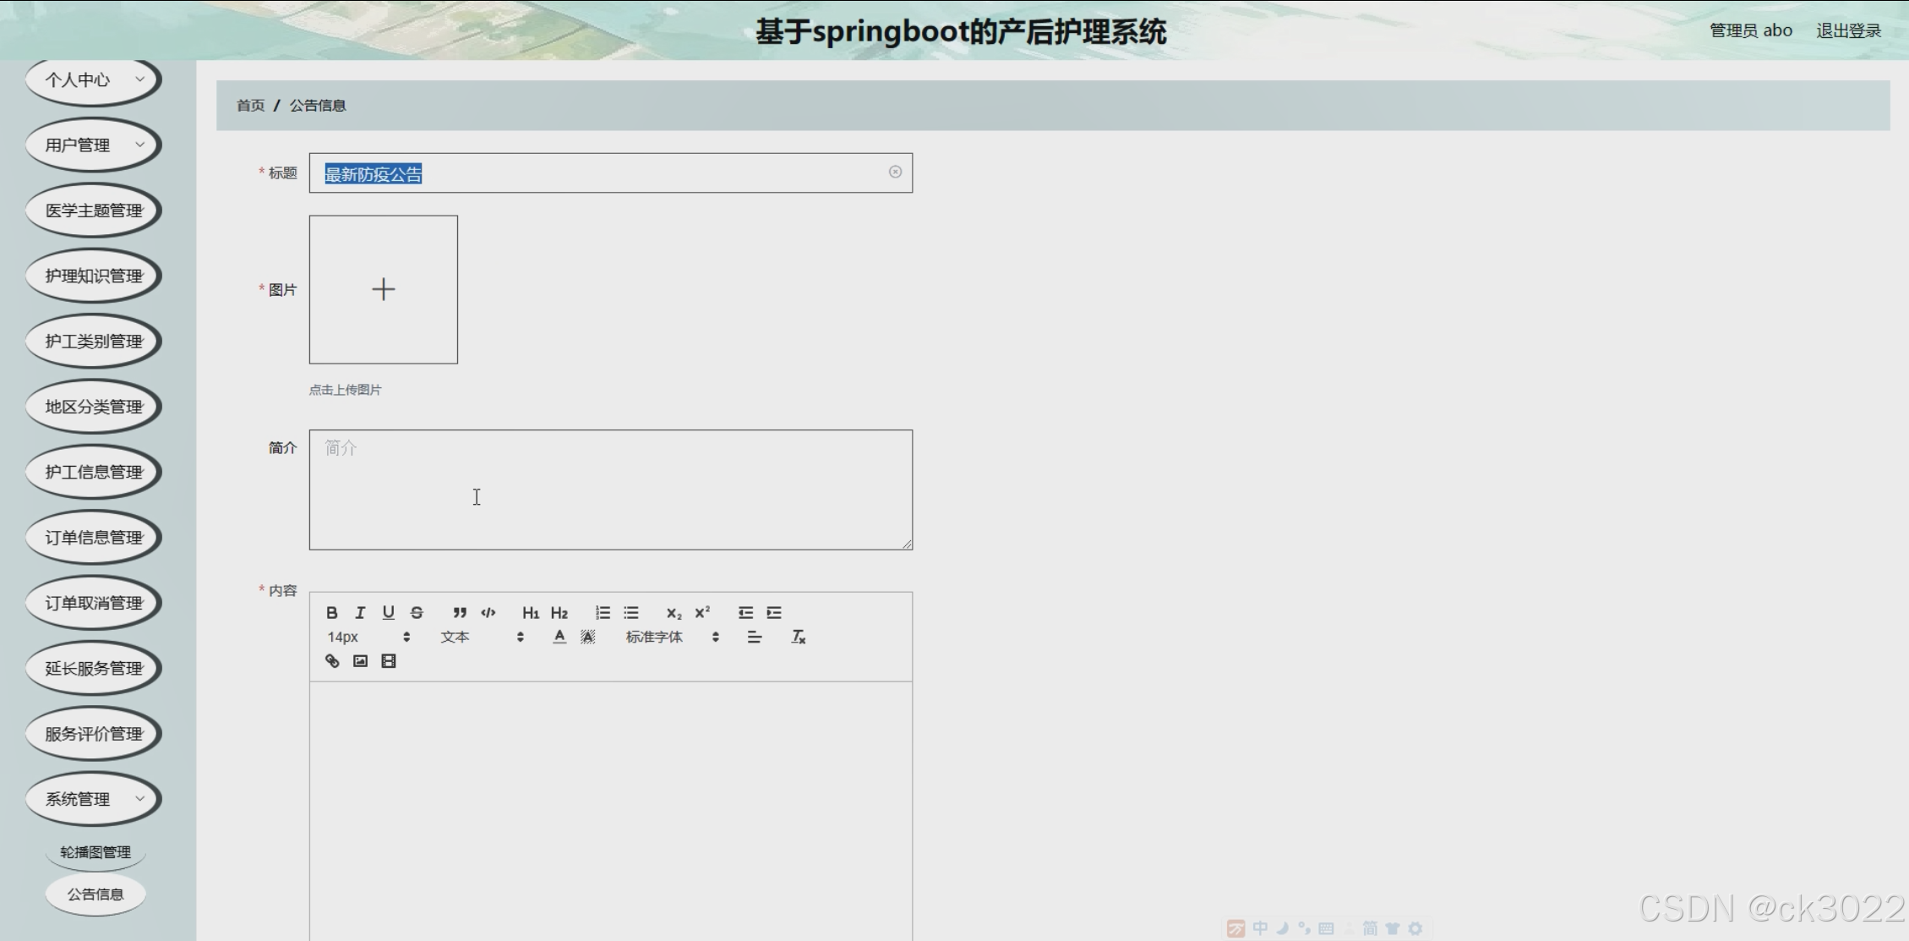Open 护工信息管理 in the sidebar

pyautogui.click(x=93, y=472)
